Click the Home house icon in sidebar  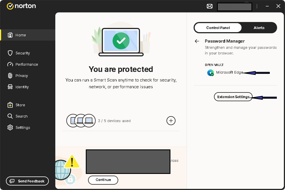point(10,35)
